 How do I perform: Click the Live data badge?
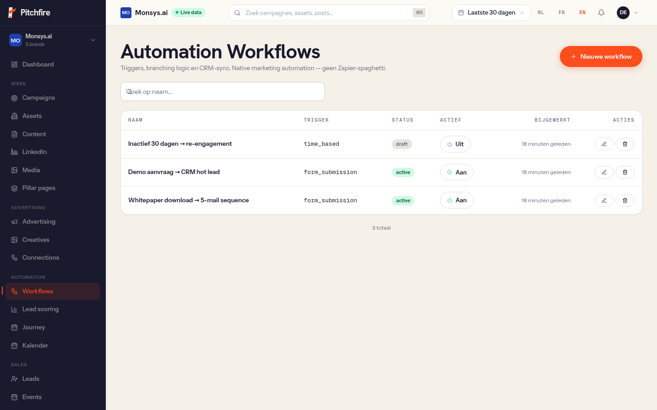coord(189,13)
